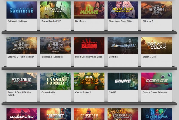Click the "Cannon Fodder 2" title

pos(83,92)
